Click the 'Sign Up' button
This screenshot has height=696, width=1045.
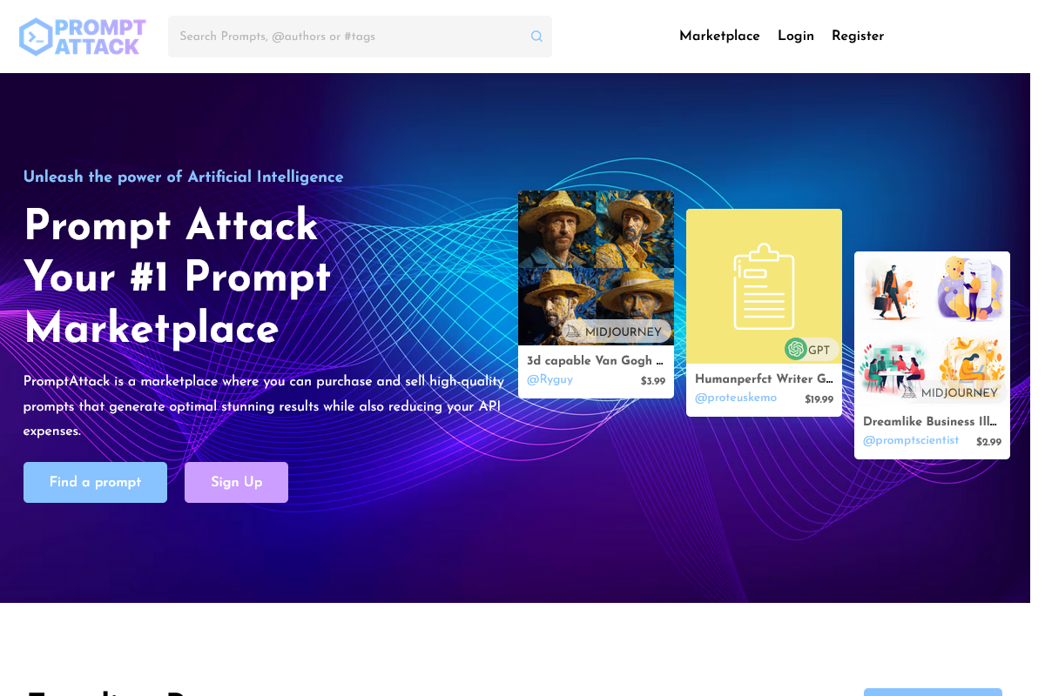click(236, 482)
